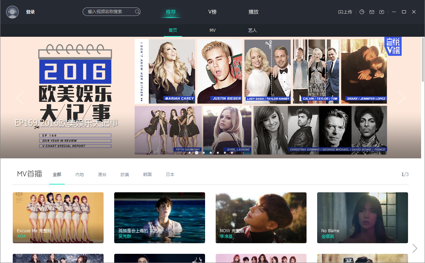Open the history clock icon
425x263 pixels.
(x=362, y=12)
